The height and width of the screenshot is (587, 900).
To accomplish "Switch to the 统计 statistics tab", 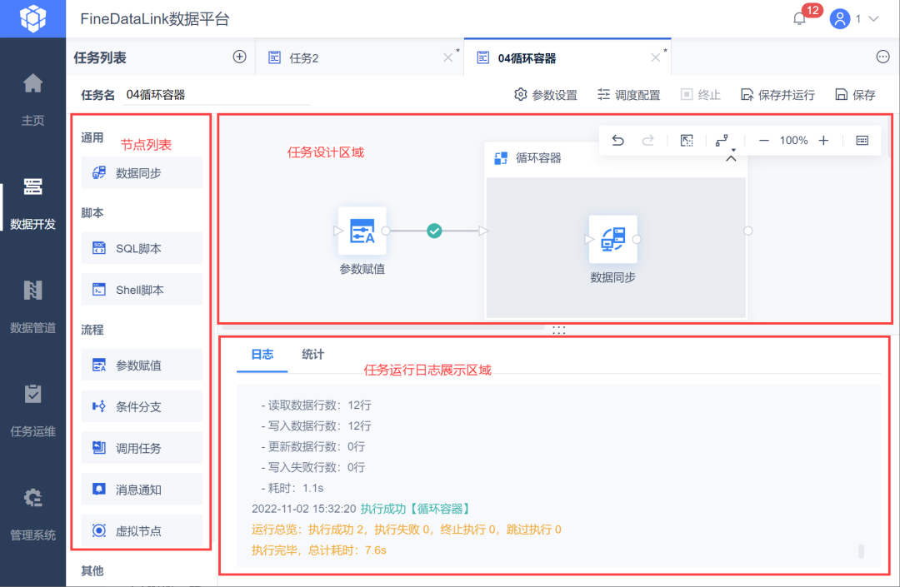I will [x=312, y=354].
